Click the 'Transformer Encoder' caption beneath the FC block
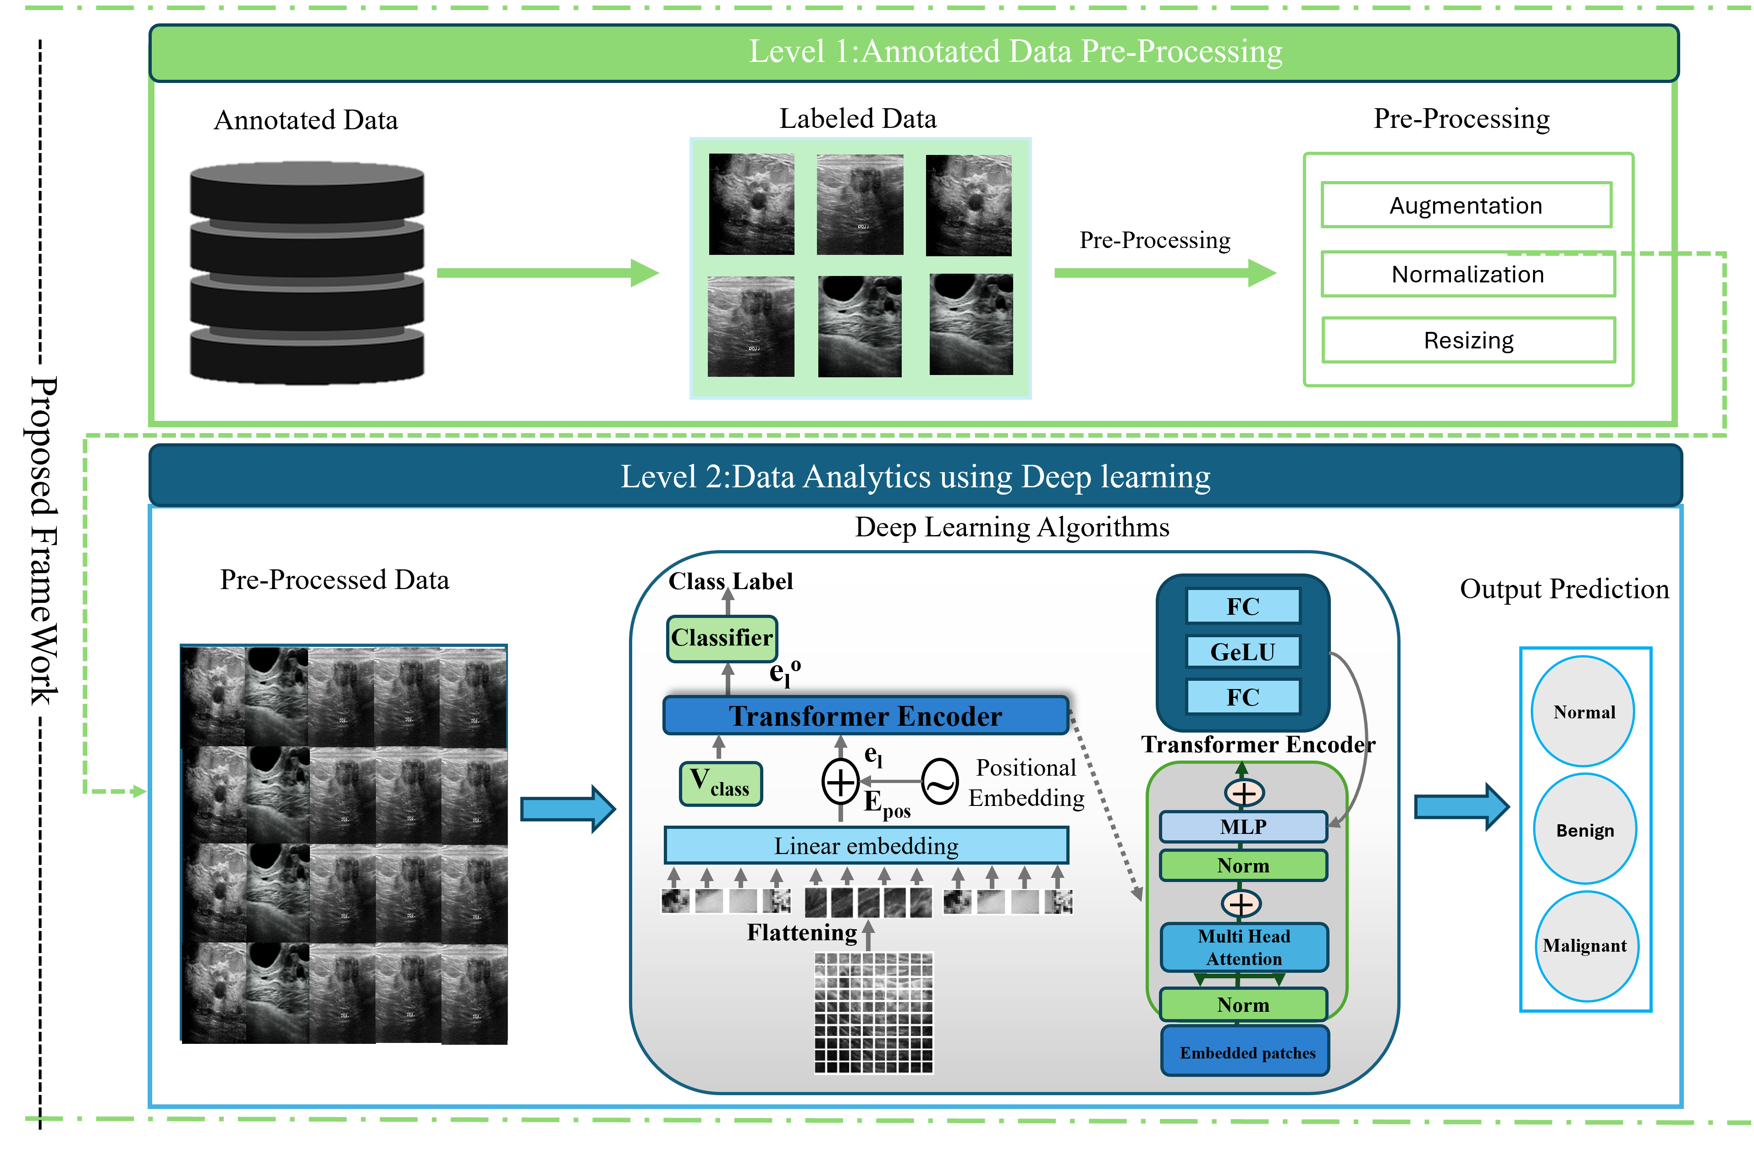This screenshot has width=1754, height=1169. pyautogui.click(x=1258, y=744)
